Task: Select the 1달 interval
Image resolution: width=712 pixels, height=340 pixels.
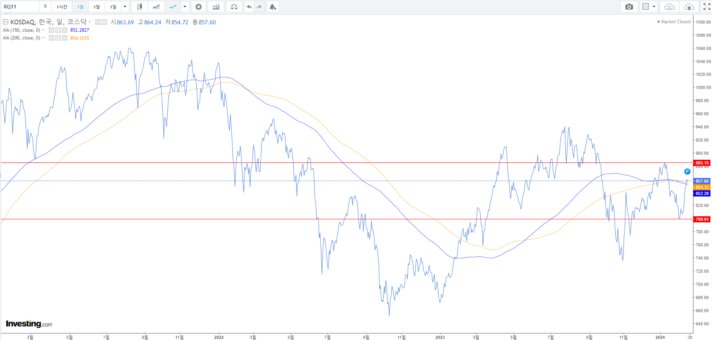Action: (97, 7)
